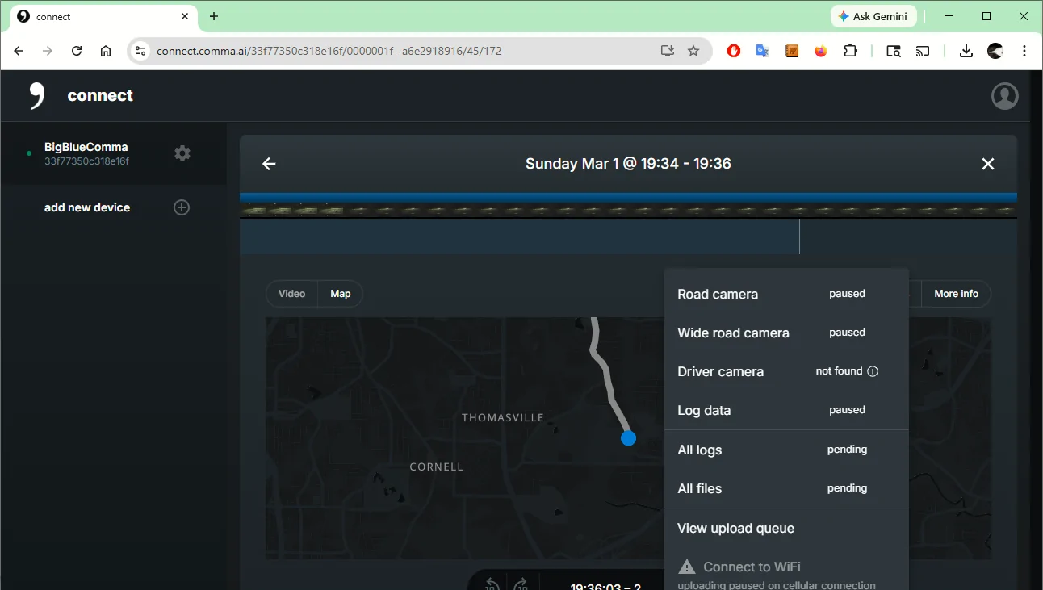Switch to the Video view
The width and height of the screenshot is (1043, 590).
pyautogui.click(x=291, y=294)
